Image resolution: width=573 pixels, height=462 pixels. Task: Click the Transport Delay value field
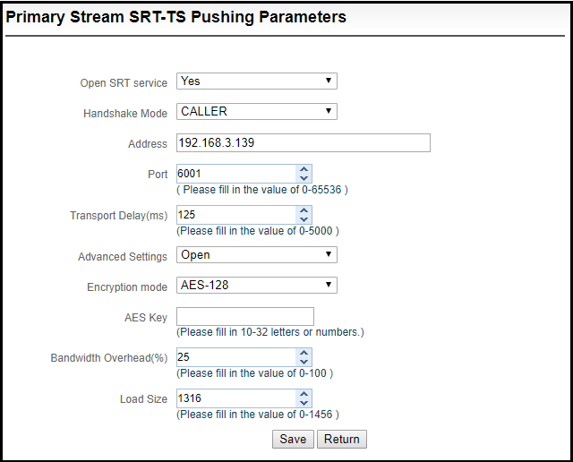coord(236,215)
